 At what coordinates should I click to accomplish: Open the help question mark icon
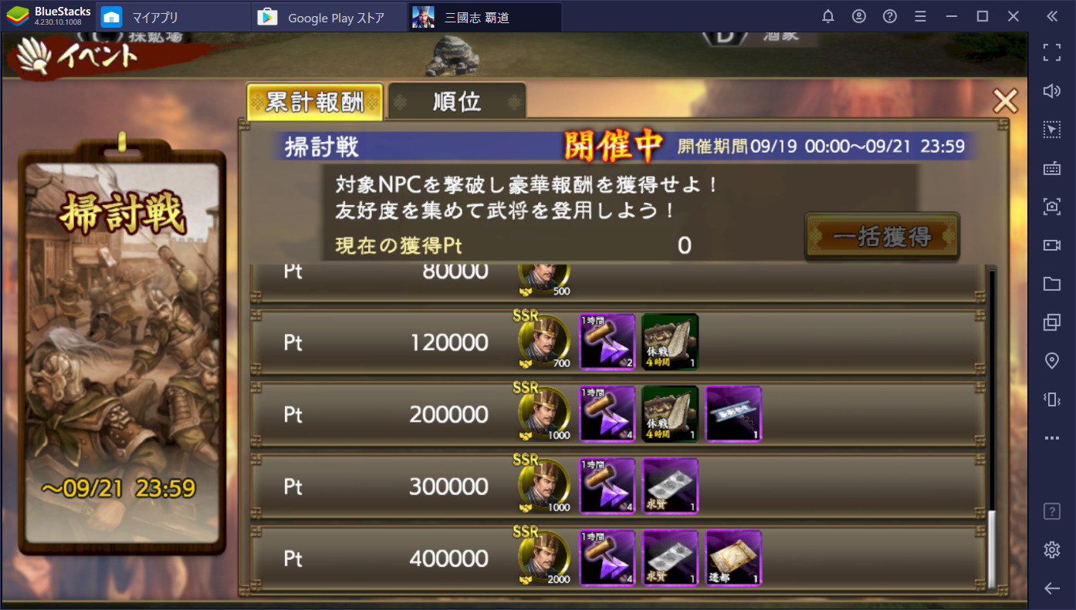890,16
